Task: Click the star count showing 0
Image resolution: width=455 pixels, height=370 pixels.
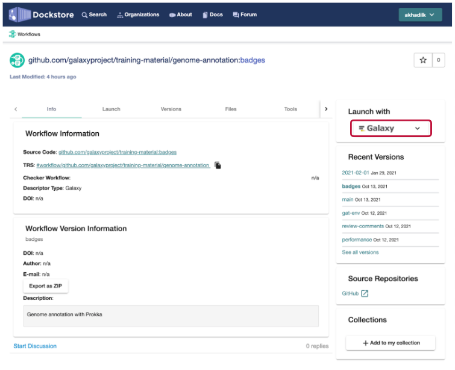Action: click(439, 60)
